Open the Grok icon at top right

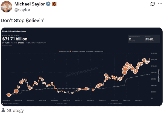coord(153,4)
